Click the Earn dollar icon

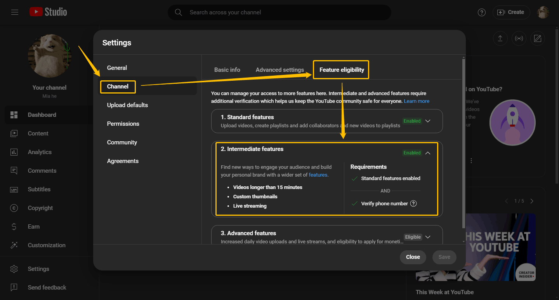pyautogui.click(x=14, y=227)
